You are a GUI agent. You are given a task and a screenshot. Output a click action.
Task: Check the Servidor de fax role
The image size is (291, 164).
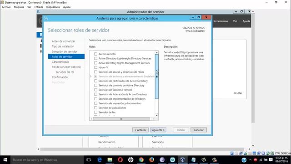pyautogui.click(x=95, y=112)
